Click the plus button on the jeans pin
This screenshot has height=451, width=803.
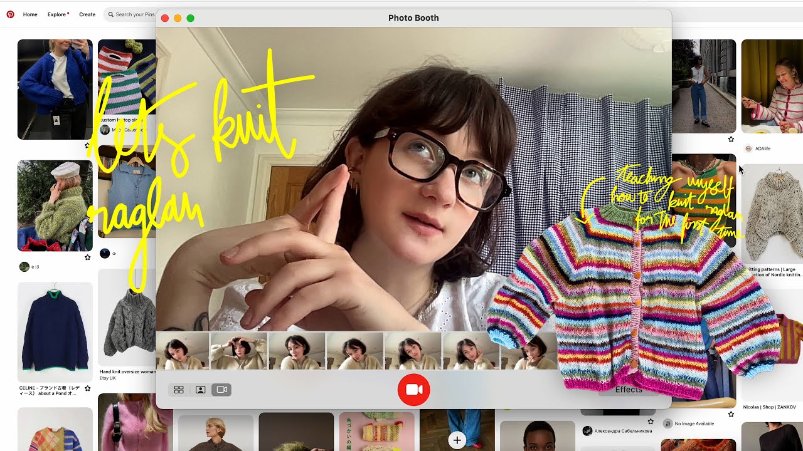[x=457, y=440]
